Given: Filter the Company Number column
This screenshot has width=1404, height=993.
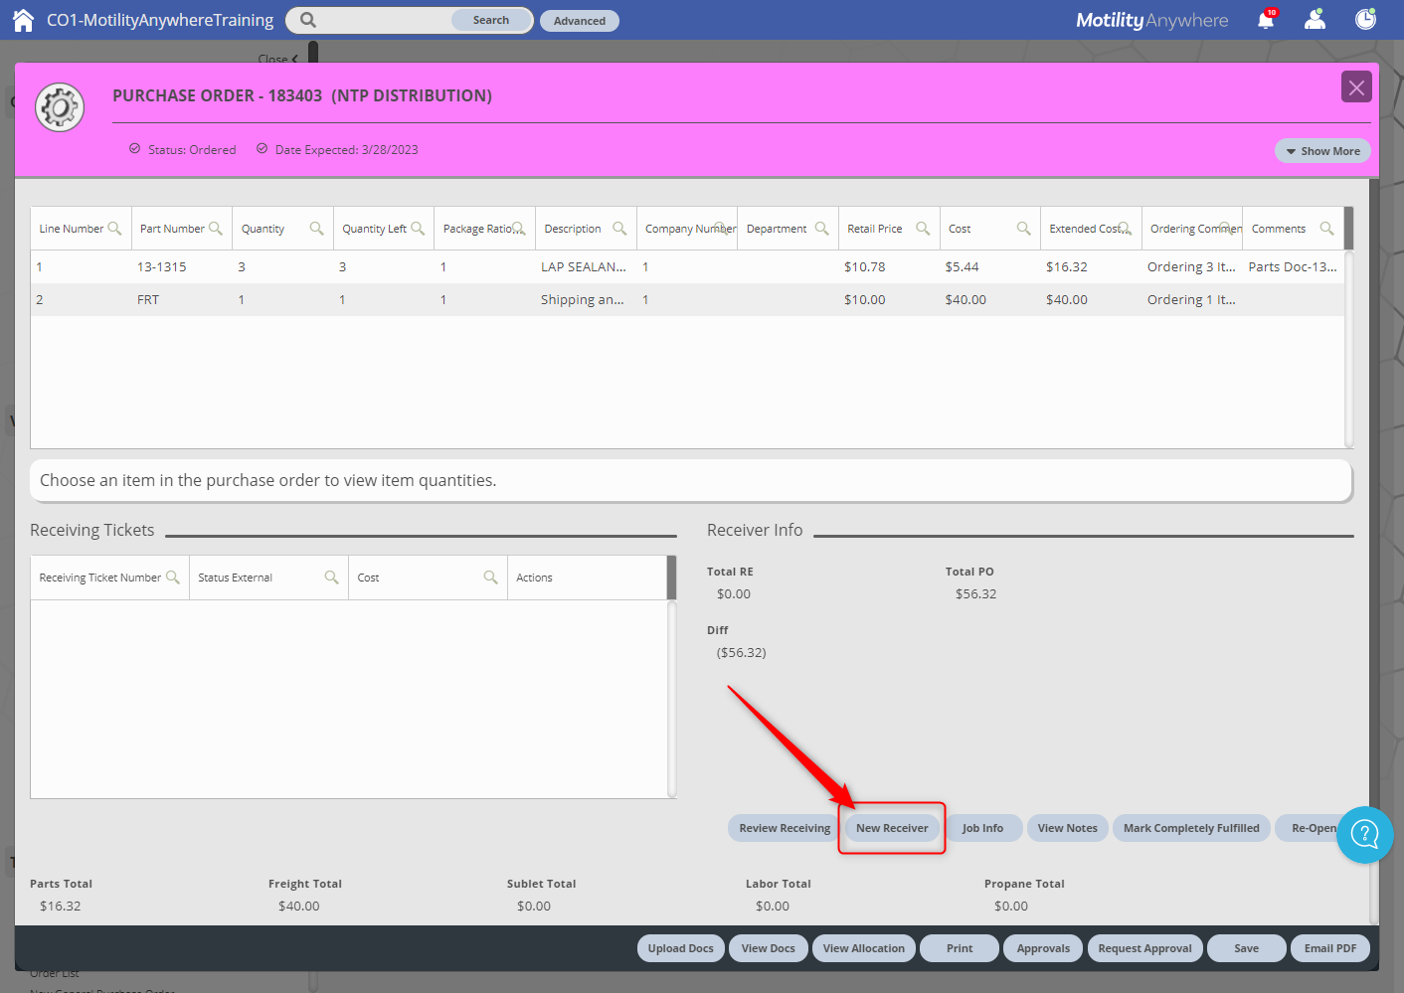Looking at the screenshot, I should point(722,229).
